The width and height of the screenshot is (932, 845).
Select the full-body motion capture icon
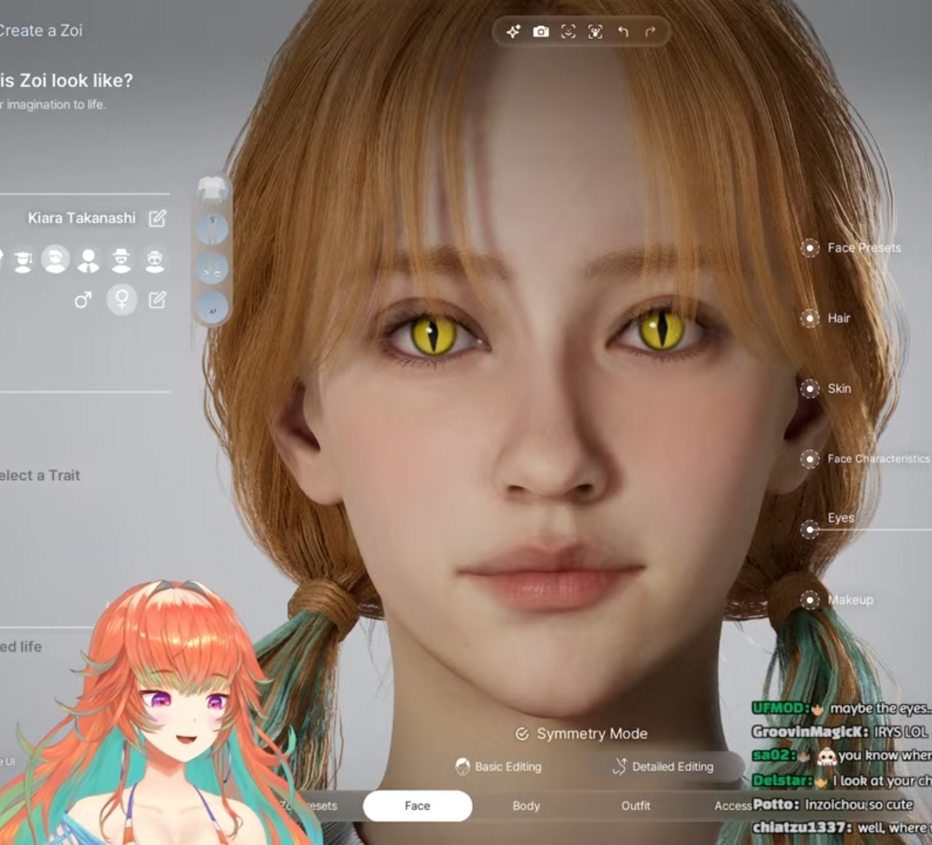[x=596, y=31]
